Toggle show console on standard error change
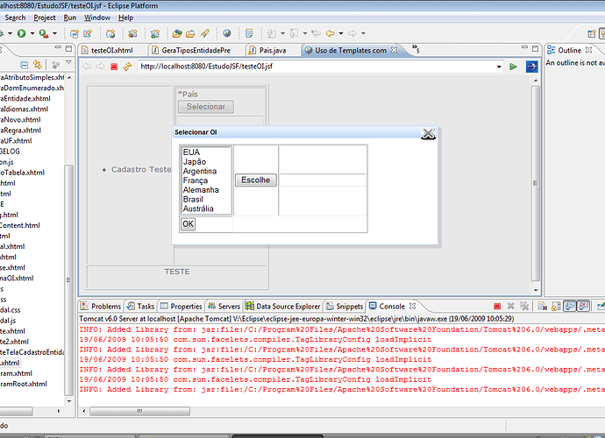605x438 pixels. [584, 306]
